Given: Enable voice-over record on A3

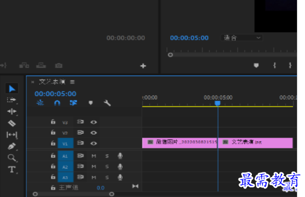Looking at the screenshot, I should coord(120,177).
